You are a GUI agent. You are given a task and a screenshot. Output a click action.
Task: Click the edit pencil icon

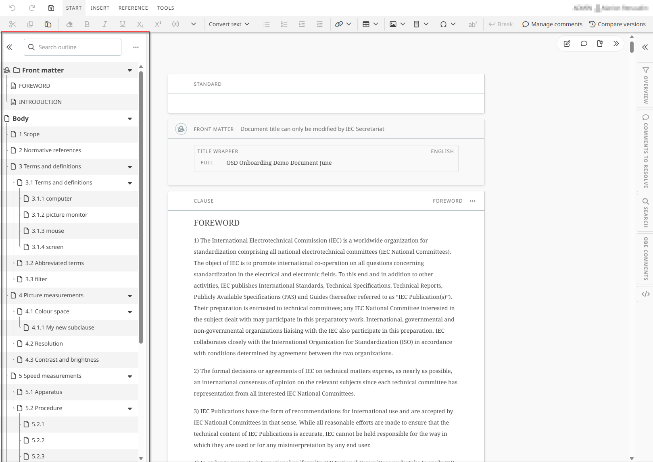[567, 44]
